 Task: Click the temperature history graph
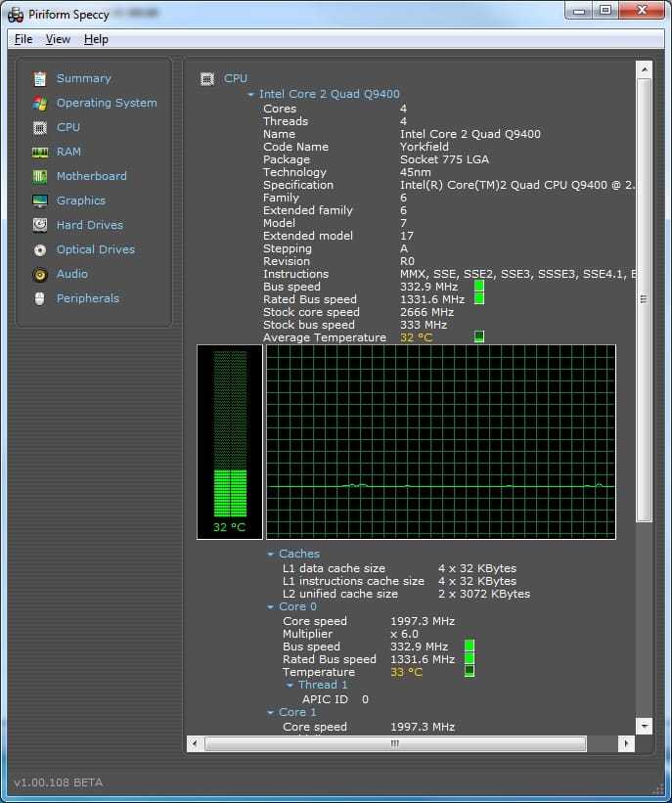point(440,442)
